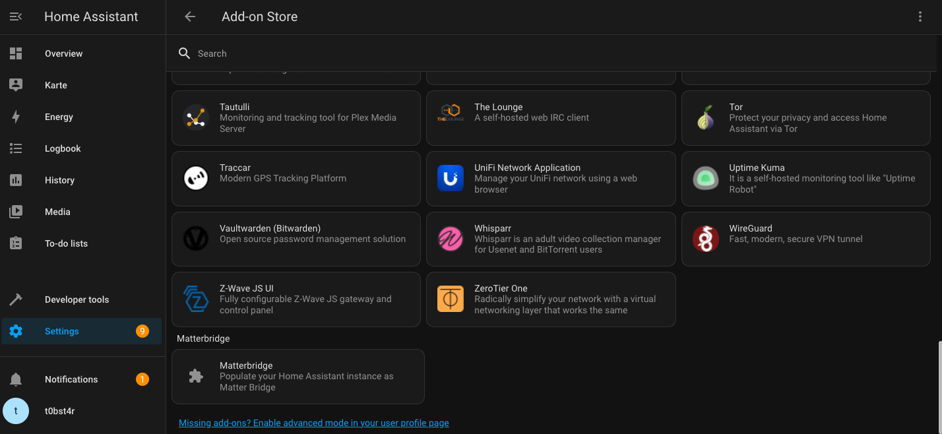Collapse the sidebar with hamburger icon

[16, 16]
